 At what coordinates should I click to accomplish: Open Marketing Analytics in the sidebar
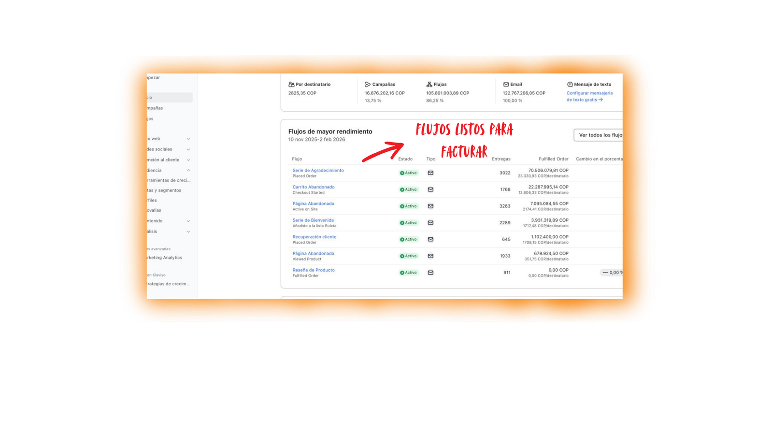tap(165, 258)
